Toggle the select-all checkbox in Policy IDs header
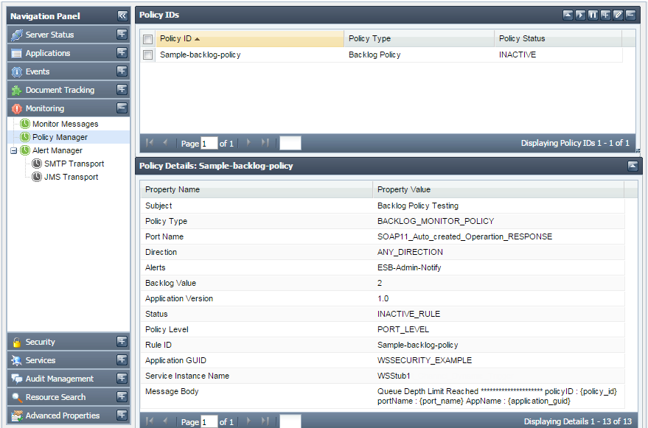Image resolution: width=648 pixels, height=428 pixels. point(148,39)
